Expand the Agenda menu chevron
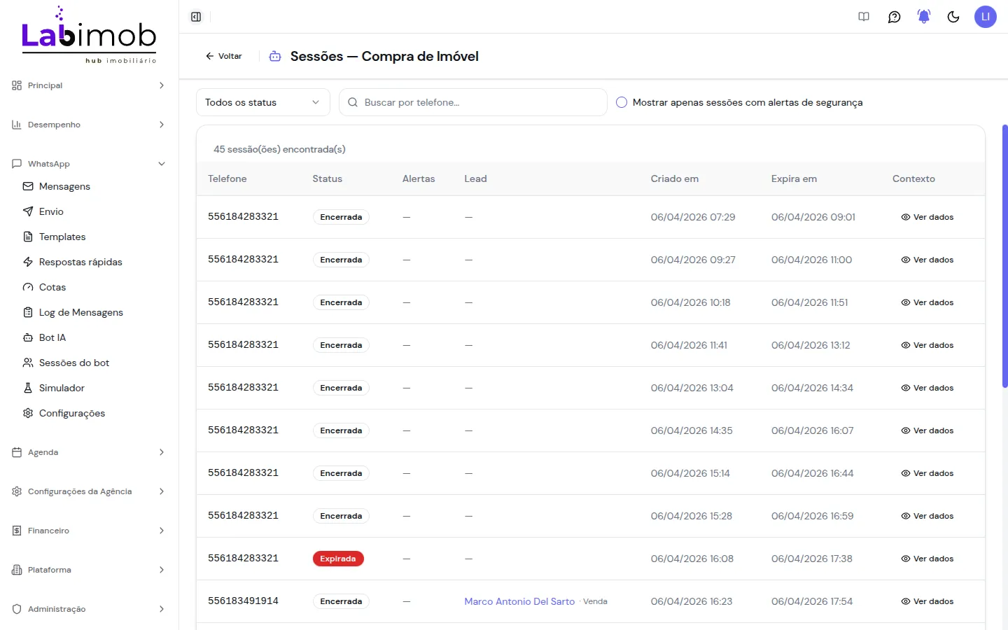 [162, 452]
